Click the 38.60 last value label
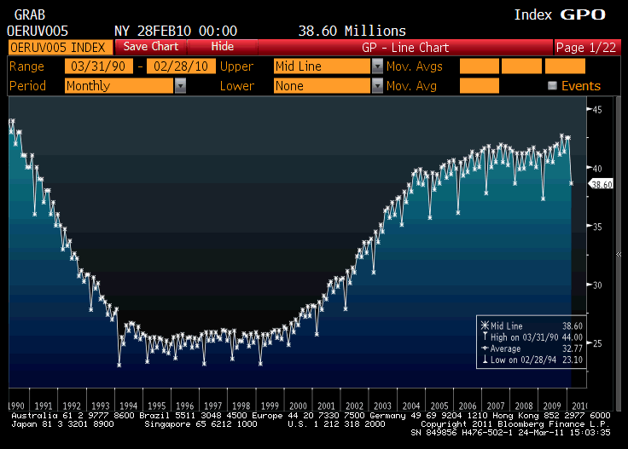 (x=602, y=184)
